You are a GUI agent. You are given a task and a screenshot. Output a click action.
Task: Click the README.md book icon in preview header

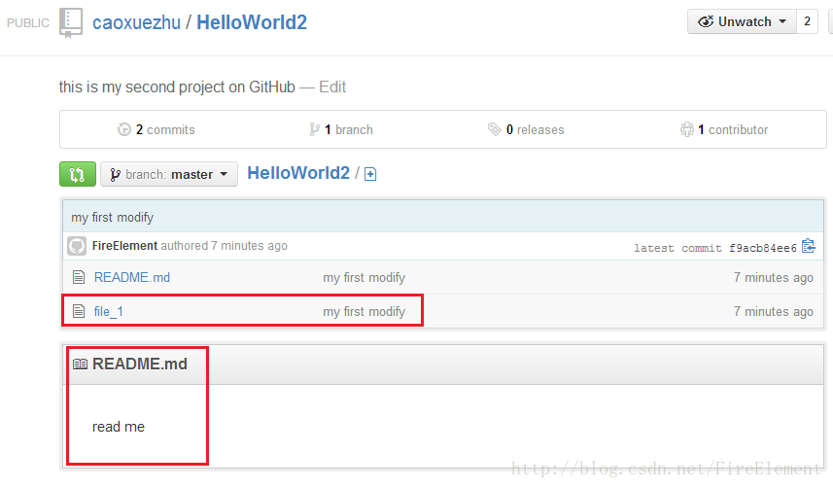pos(81,365)
